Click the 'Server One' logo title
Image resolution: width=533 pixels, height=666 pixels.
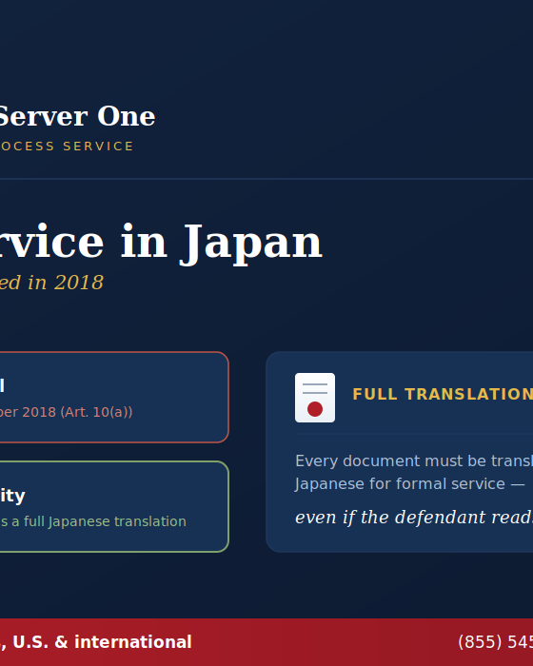click(77, 116)
